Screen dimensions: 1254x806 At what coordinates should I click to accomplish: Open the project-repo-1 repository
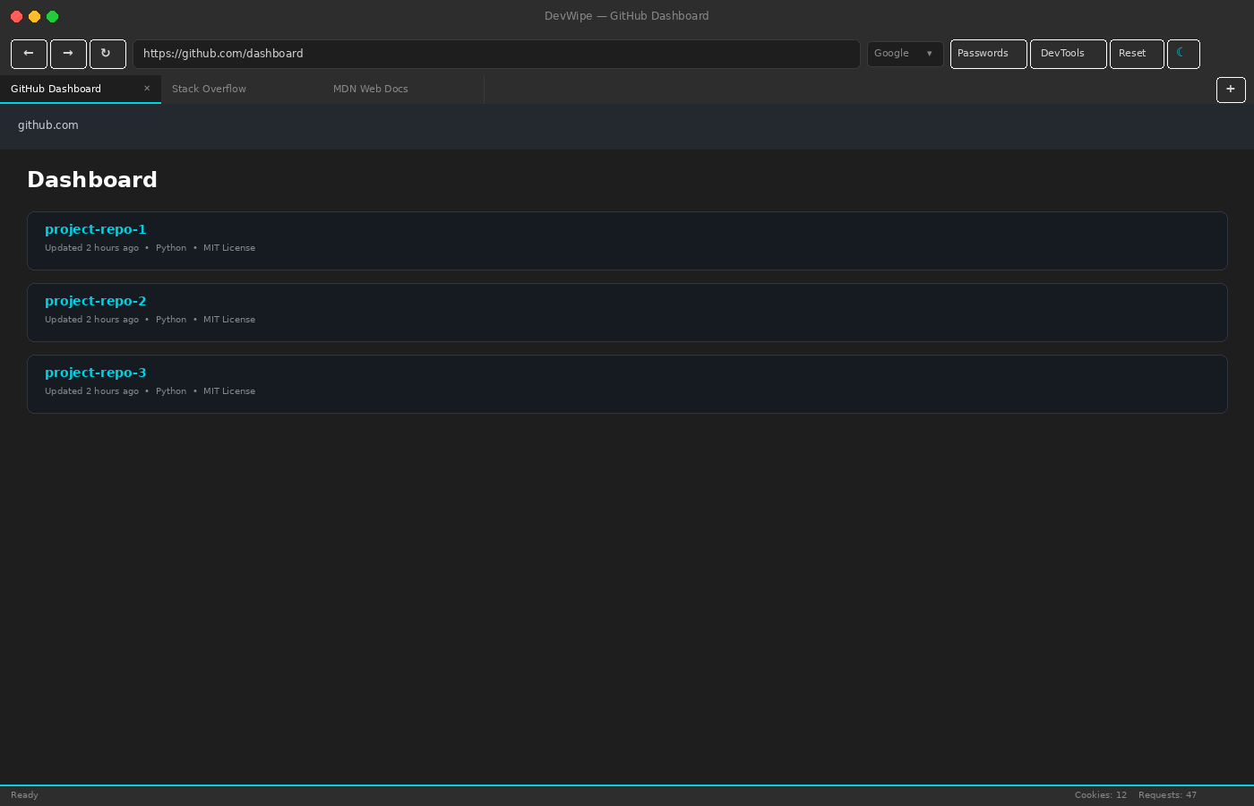click(x=95, y=229)
